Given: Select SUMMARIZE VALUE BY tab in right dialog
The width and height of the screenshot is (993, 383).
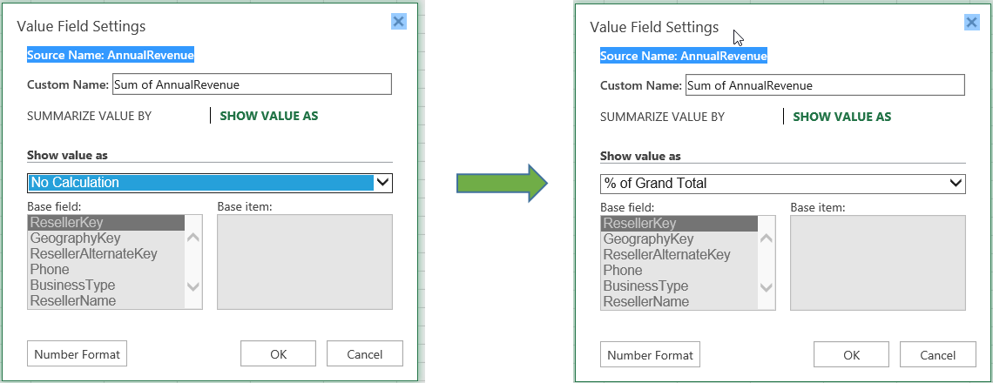Looking at the screenshot, I should (x=662, y=117).
